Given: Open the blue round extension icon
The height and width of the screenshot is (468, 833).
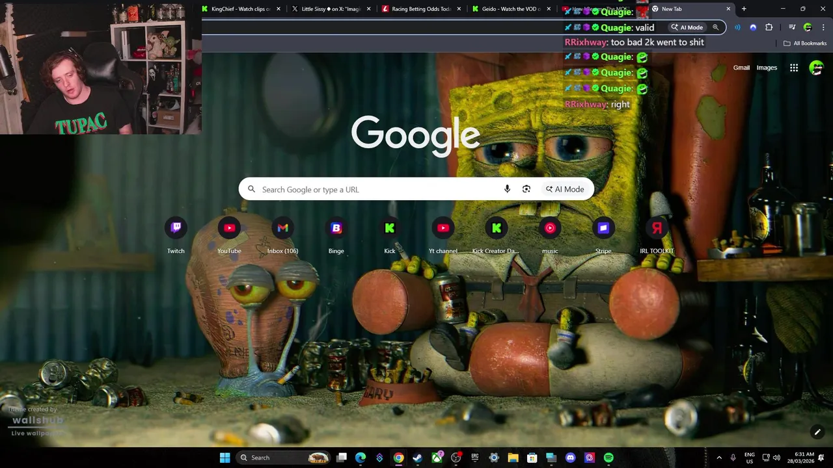Looking at the screenshot, I should (753, 27).
